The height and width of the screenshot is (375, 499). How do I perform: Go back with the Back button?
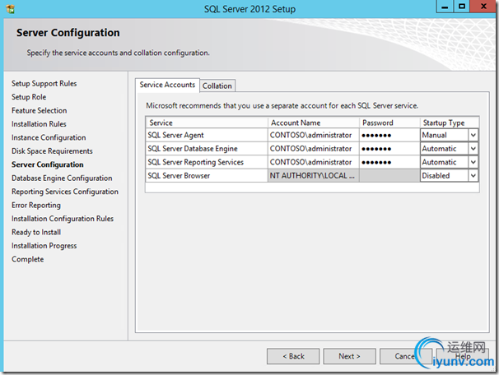click(293, 356)
